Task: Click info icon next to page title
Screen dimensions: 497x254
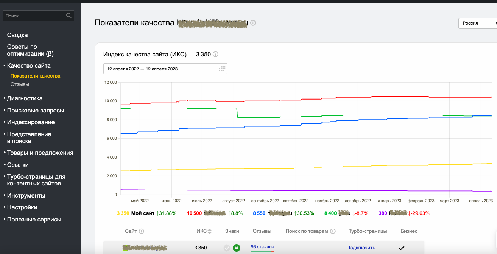Action: [x=253, y=23]
